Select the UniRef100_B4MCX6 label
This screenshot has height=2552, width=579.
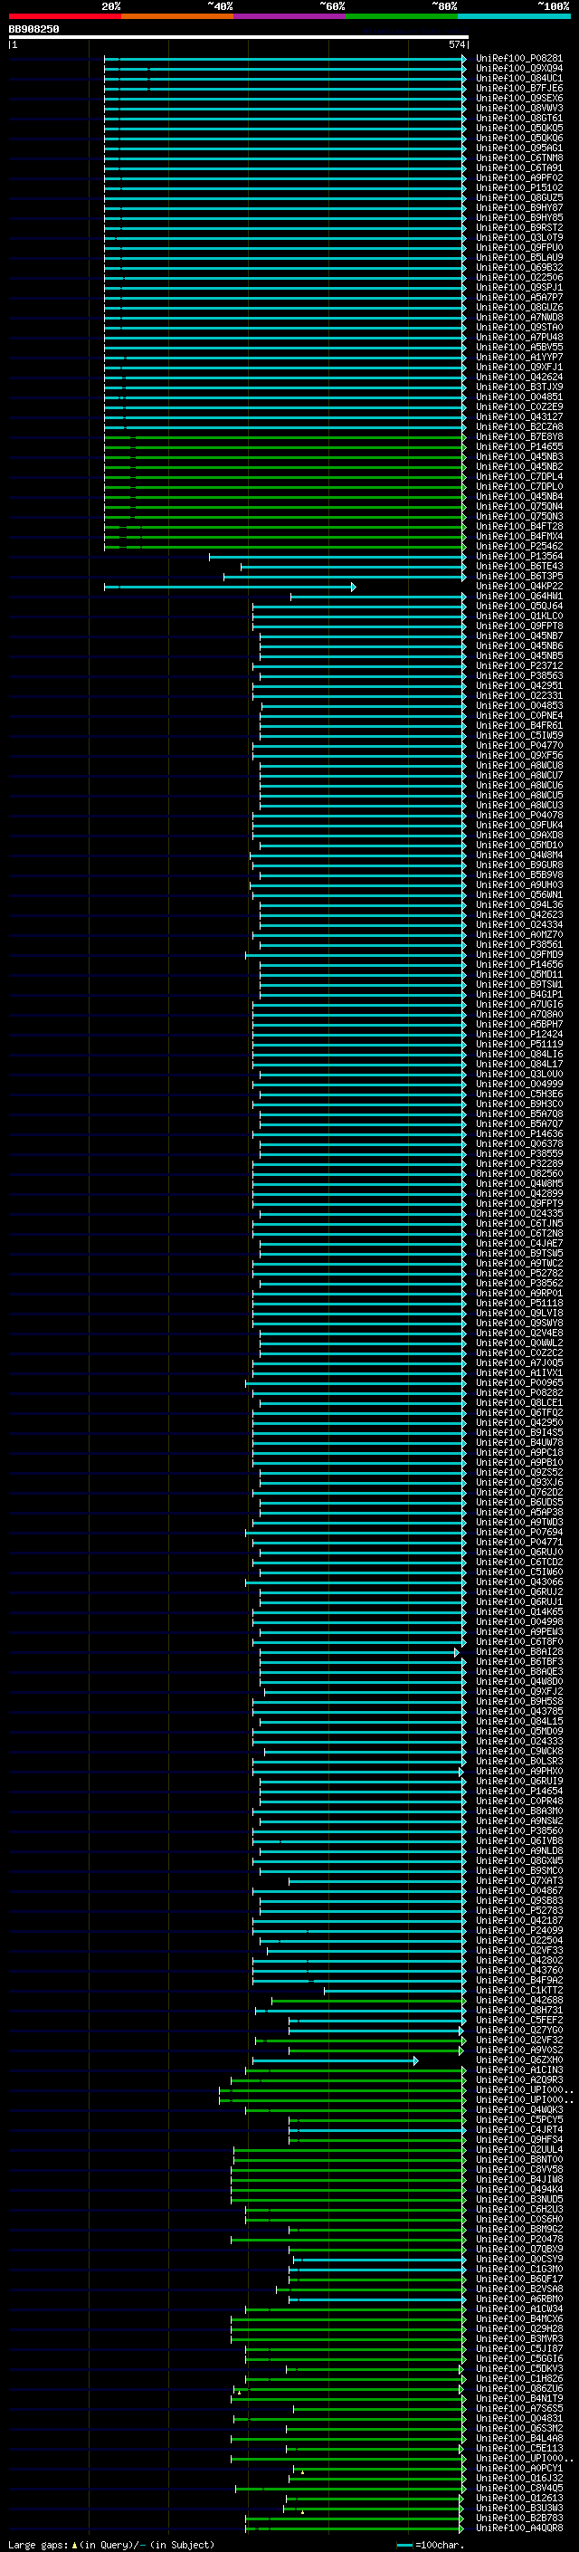pos(519,2319)
